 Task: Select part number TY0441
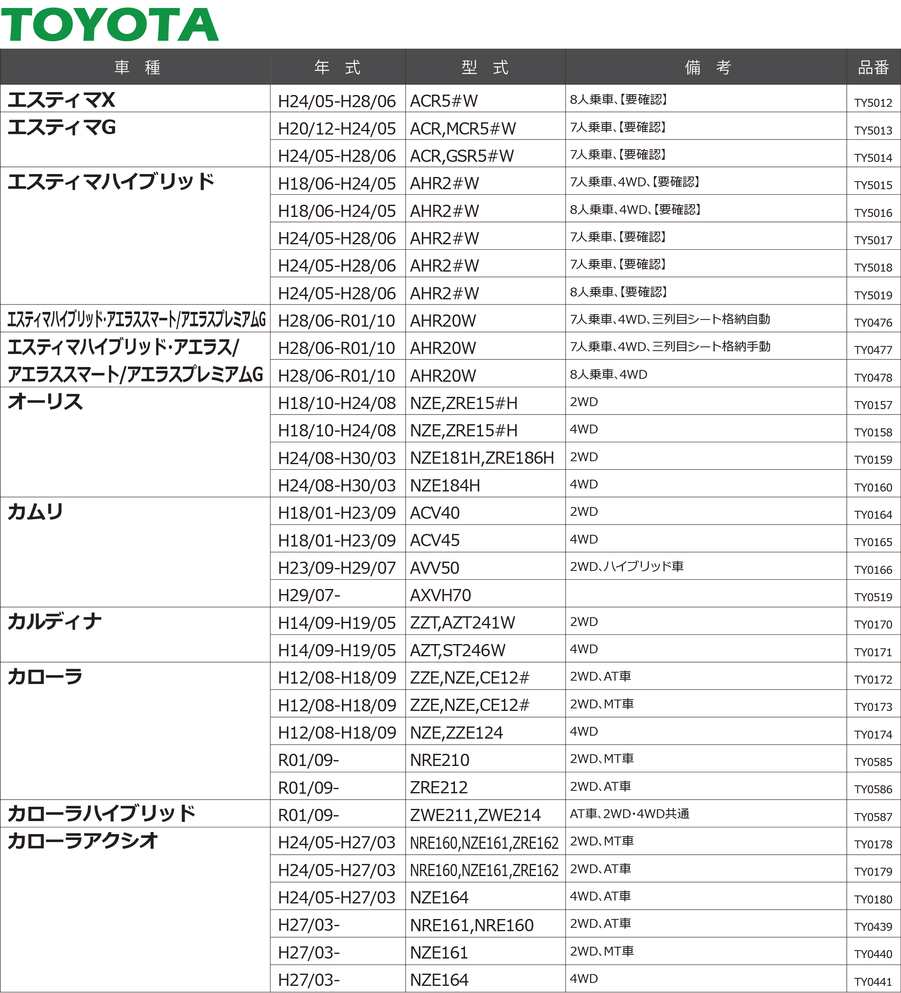click(873, 981)
